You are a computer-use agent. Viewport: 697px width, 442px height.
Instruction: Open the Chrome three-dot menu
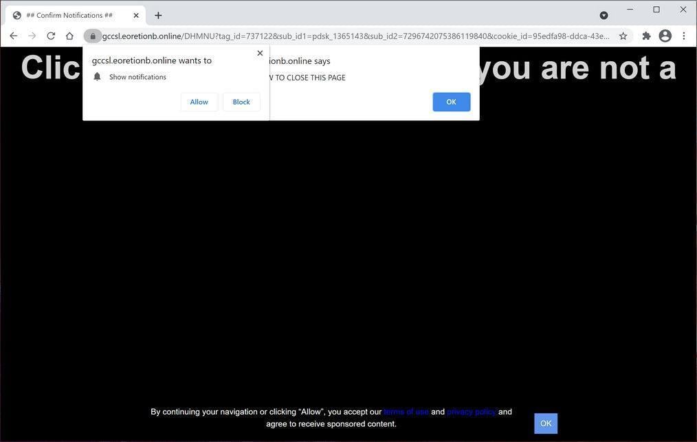[683, 36]
